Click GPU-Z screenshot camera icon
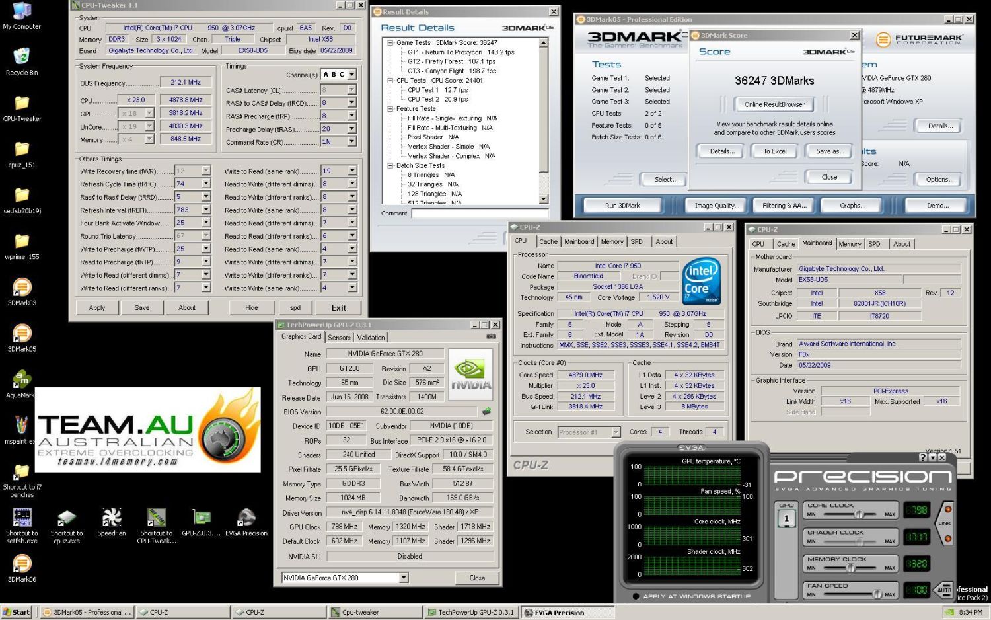The image size is (991, 620). pos(491,336)
